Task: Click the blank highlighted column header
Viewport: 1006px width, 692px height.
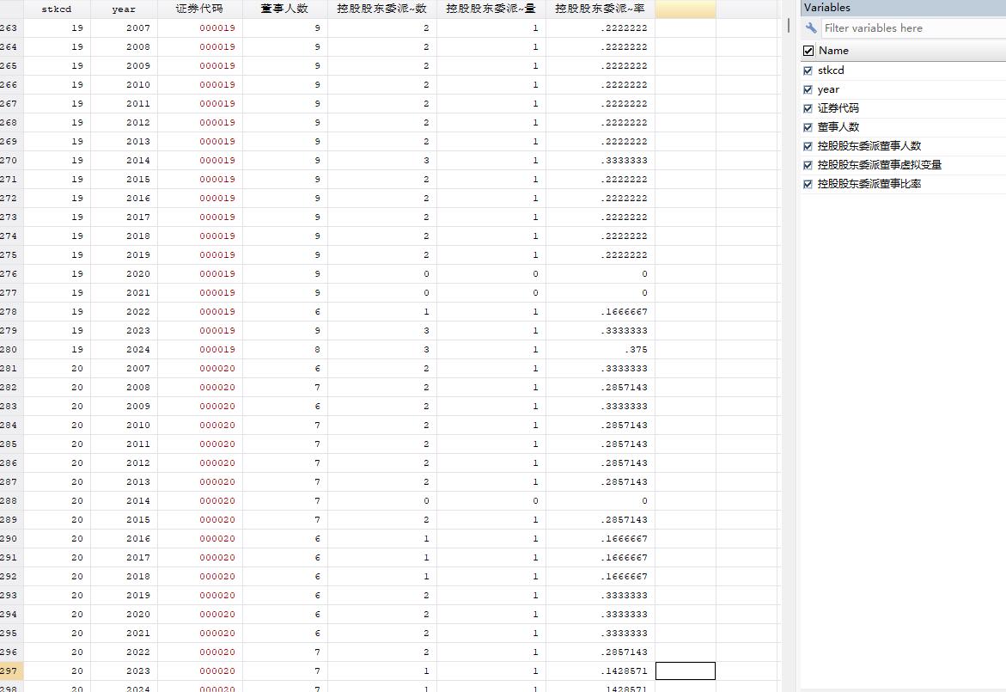Action: tap(686, 9)
